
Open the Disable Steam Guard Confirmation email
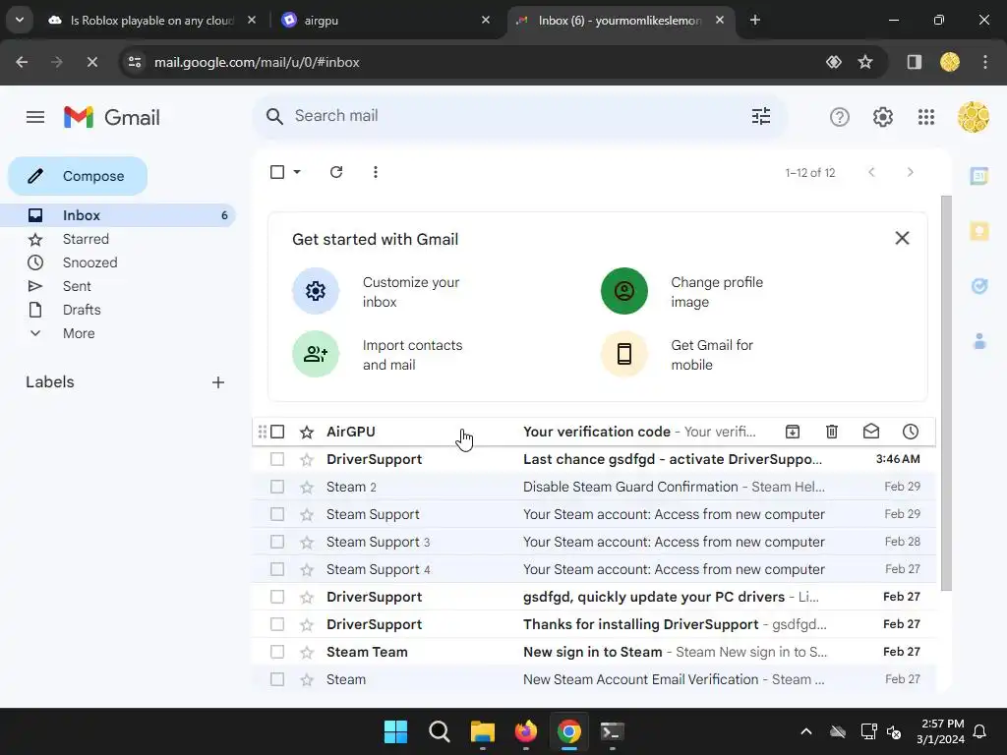point(594,487)
